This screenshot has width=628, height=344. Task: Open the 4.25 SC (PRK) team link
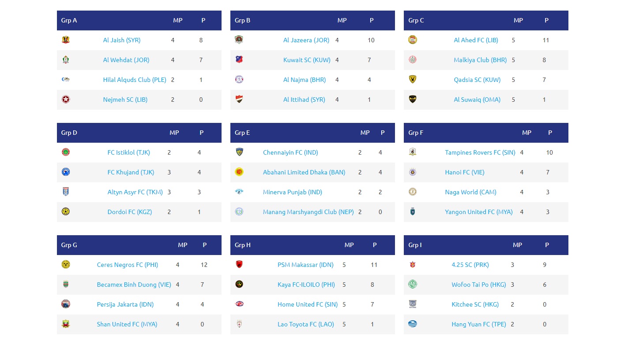click(470, 265)
